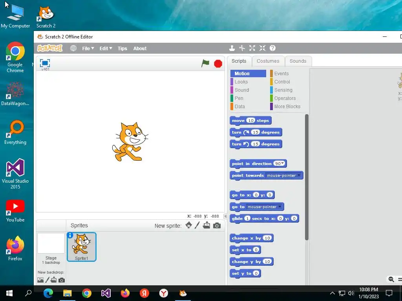Select the Duplicate stamp tool

(232, 48)
